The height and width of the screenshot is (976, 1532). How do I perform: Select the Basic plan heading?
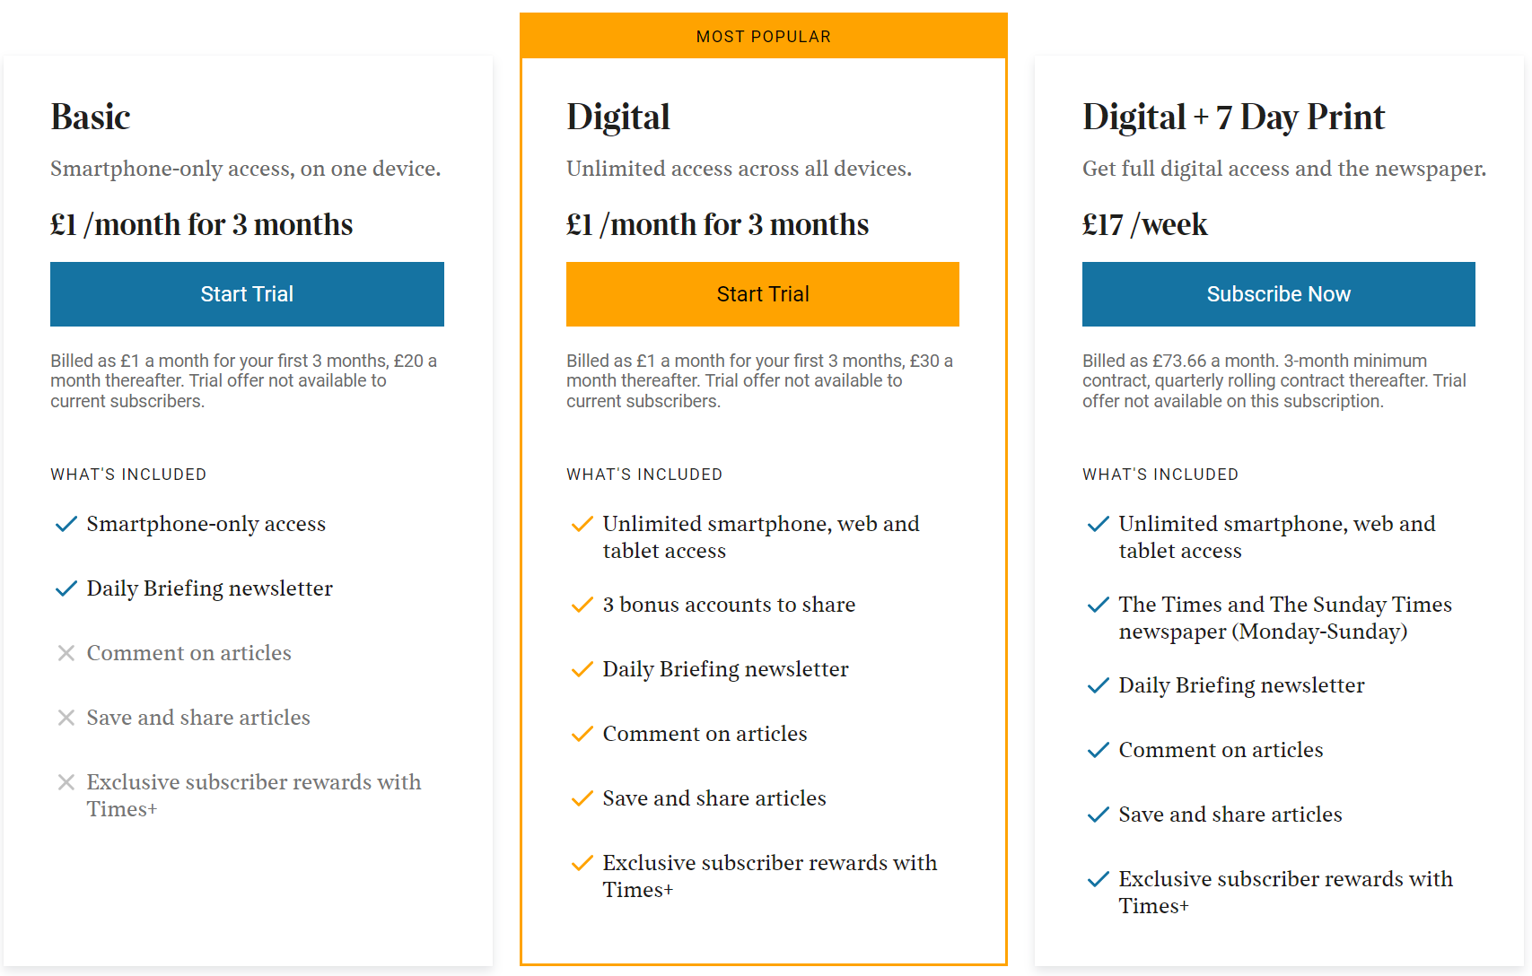point(91,117)
